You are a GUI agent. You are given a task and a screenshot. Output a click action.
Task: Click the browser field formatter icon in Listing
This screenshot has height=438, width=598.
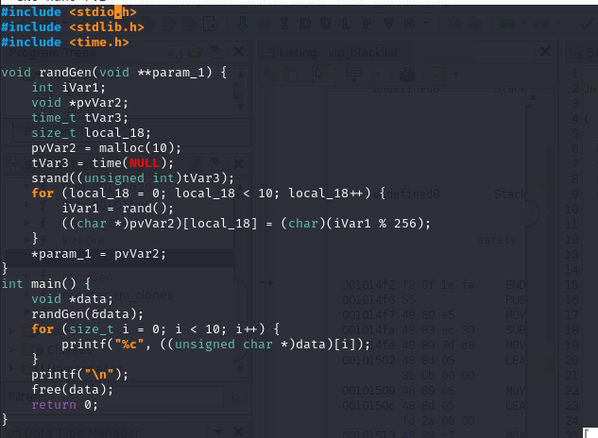(354, 74)
